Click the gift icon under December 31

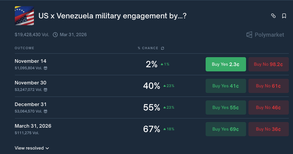click(45, 111)
